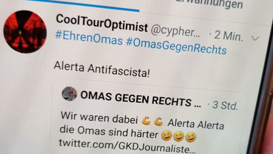This screenshot has height=154, width=273.
Task: Tap the first flexed biceps emoji
Action: pyautogui.click(x=146, y=121)
